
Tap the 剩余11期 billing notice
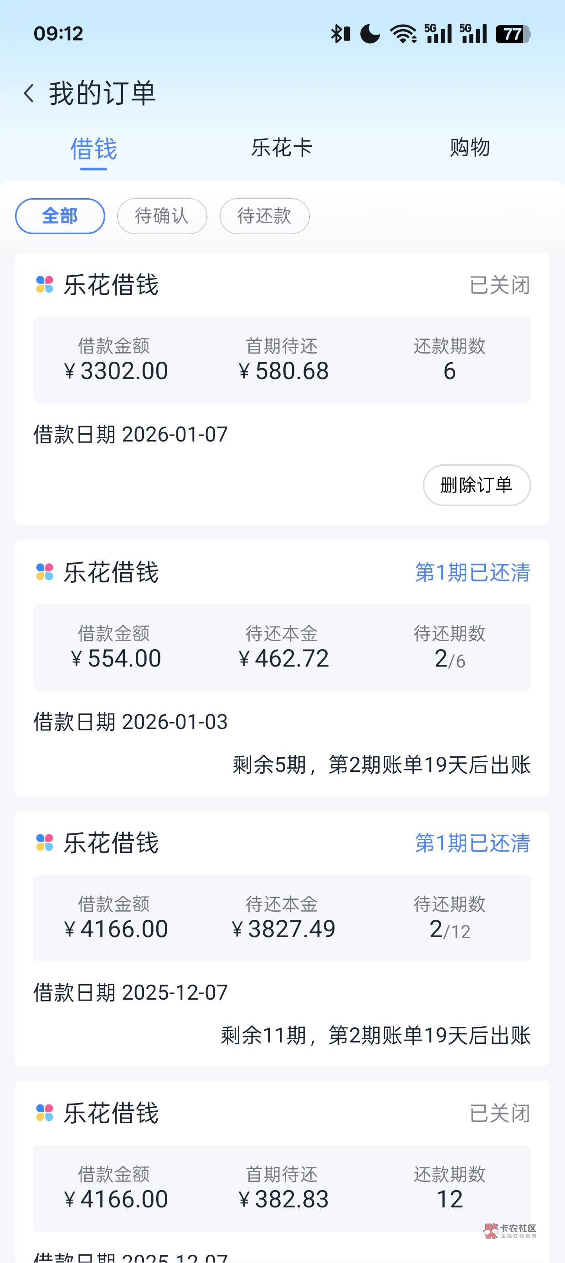tap(375, 1035)
